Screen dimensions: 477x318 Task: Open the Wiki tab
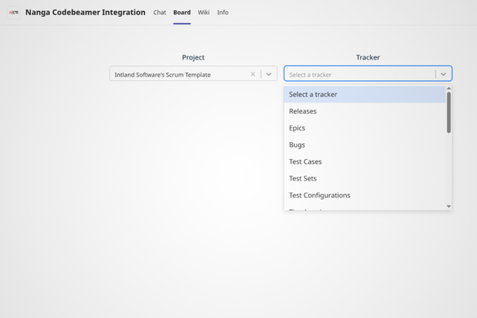tap(204, 13)
